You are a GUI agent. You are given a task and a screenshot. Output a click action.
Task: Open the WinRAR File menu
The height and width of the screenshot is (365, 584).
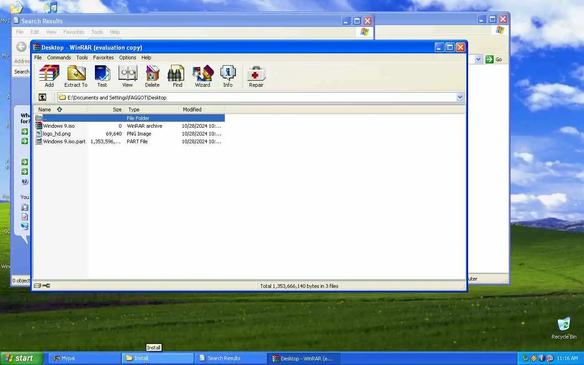point(38,57)
